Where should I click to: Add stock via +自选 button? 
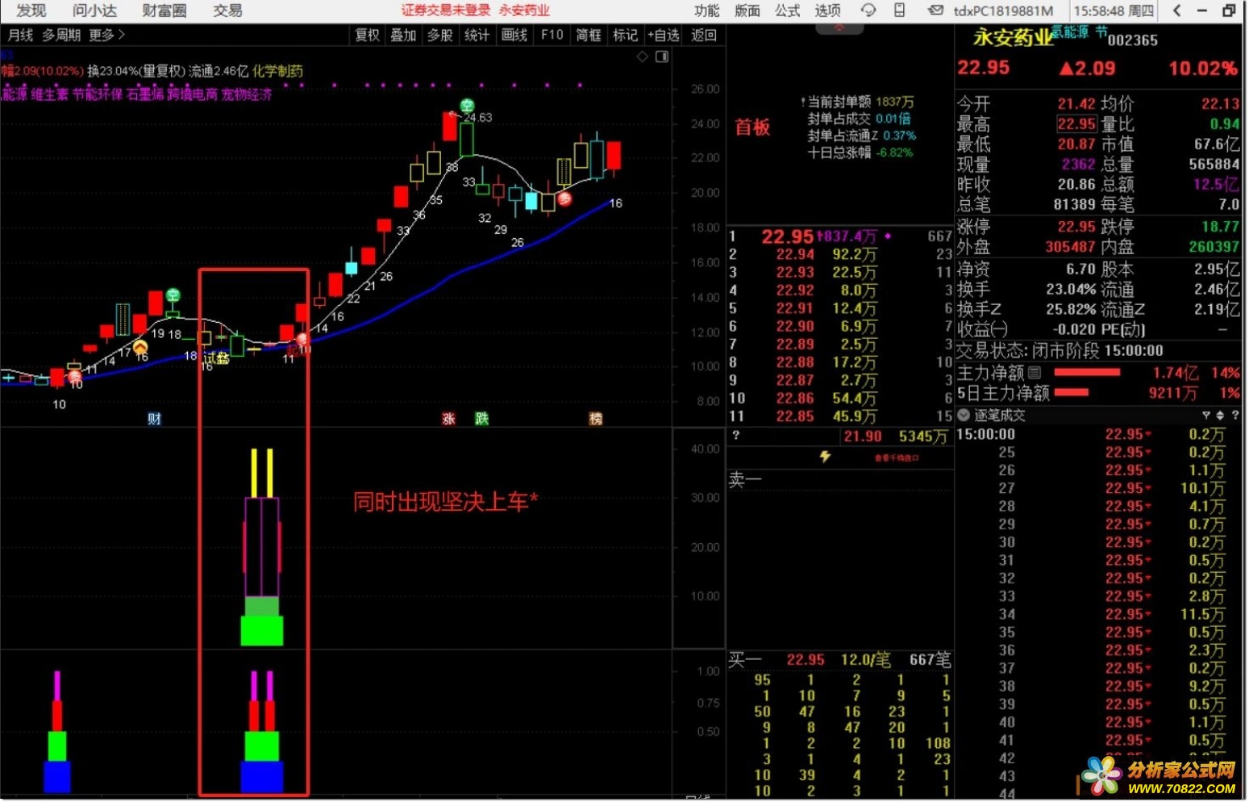pos(664,35)
